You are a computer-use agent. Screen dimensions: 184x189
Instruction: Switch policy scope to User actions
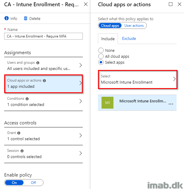coord(134,26)
